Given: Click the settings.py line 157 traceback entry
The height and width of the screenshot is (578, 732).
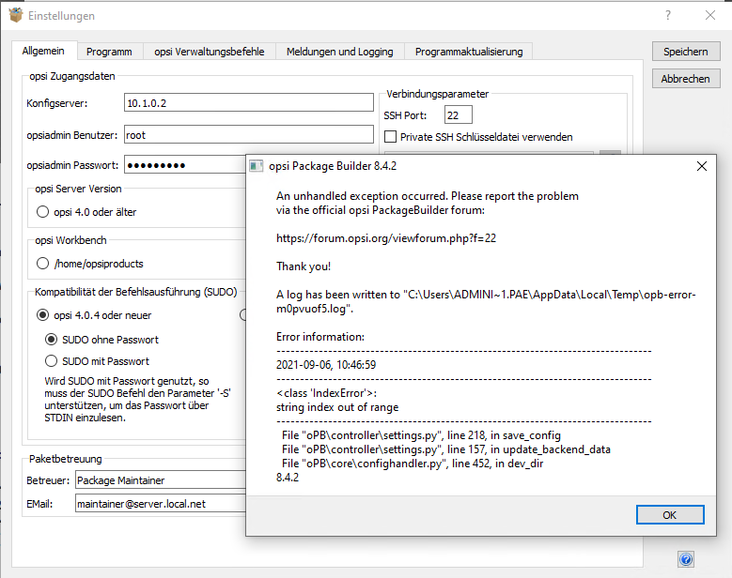Looking at the screenshot, I should pos(445,449).
